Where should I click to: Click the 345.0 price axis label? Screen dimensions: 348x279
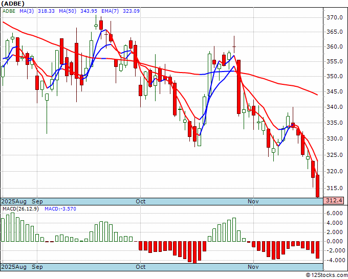335,91
